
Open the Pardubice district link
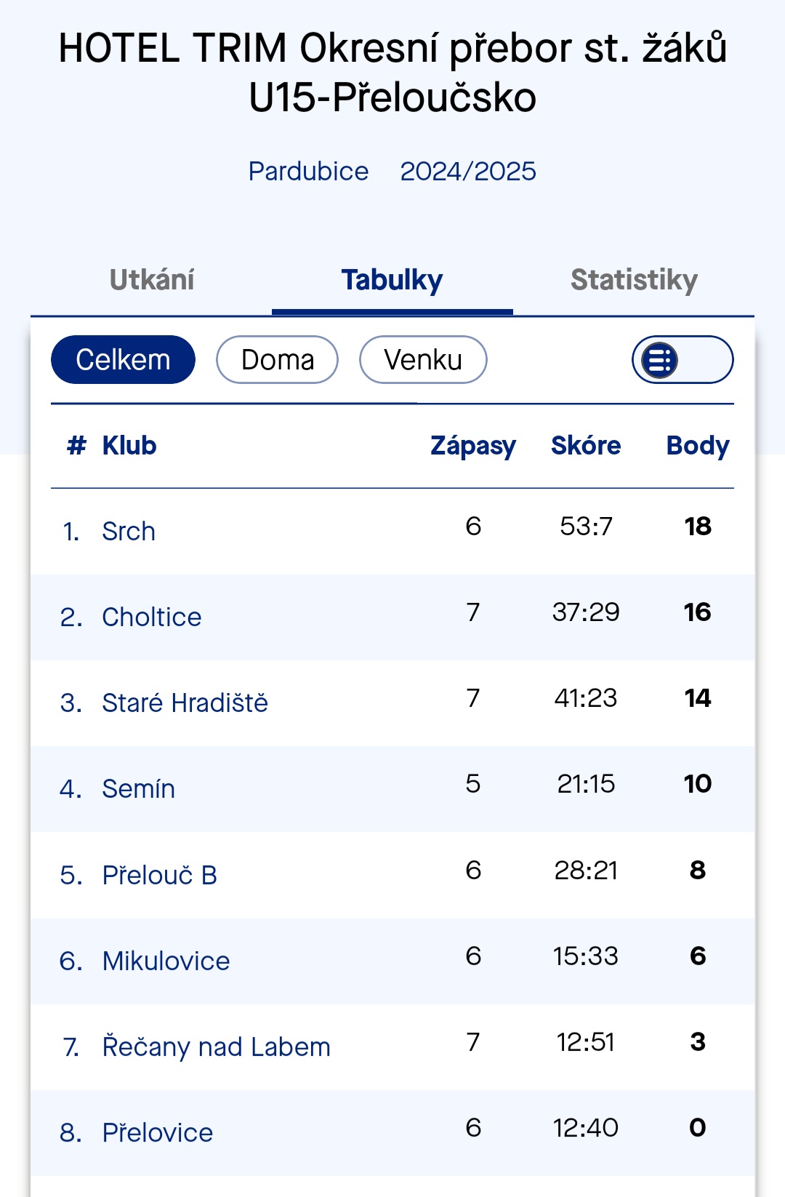point(308,172)
